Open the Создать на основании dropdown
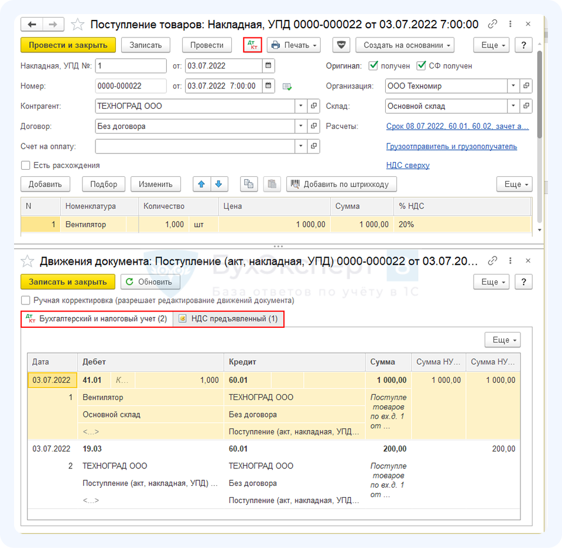Viewport: 562px width, 548px height. point(408,45)
